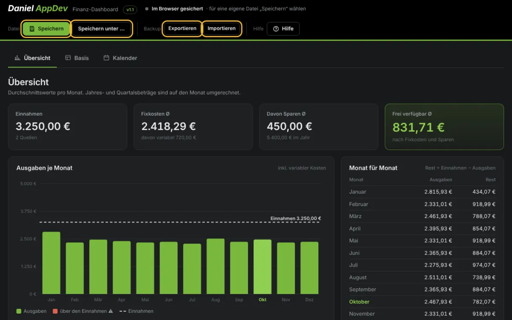Click the green Ausgaben legend swatch
Viewport: 512px width, 320px height.
point(19,311)
